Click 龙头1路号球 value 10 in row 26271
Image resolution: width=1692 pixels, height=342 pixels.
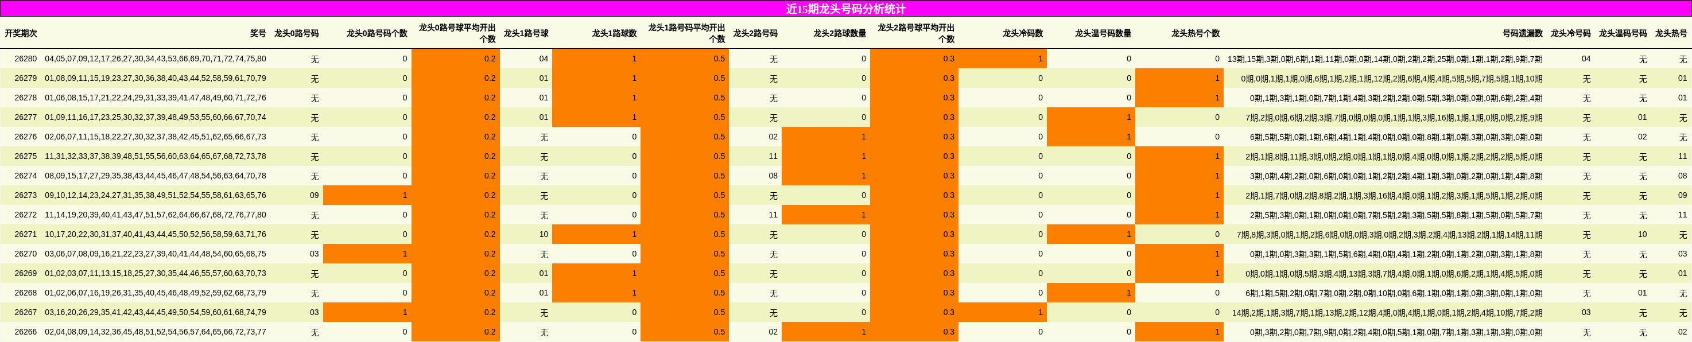tap(544, 234)
